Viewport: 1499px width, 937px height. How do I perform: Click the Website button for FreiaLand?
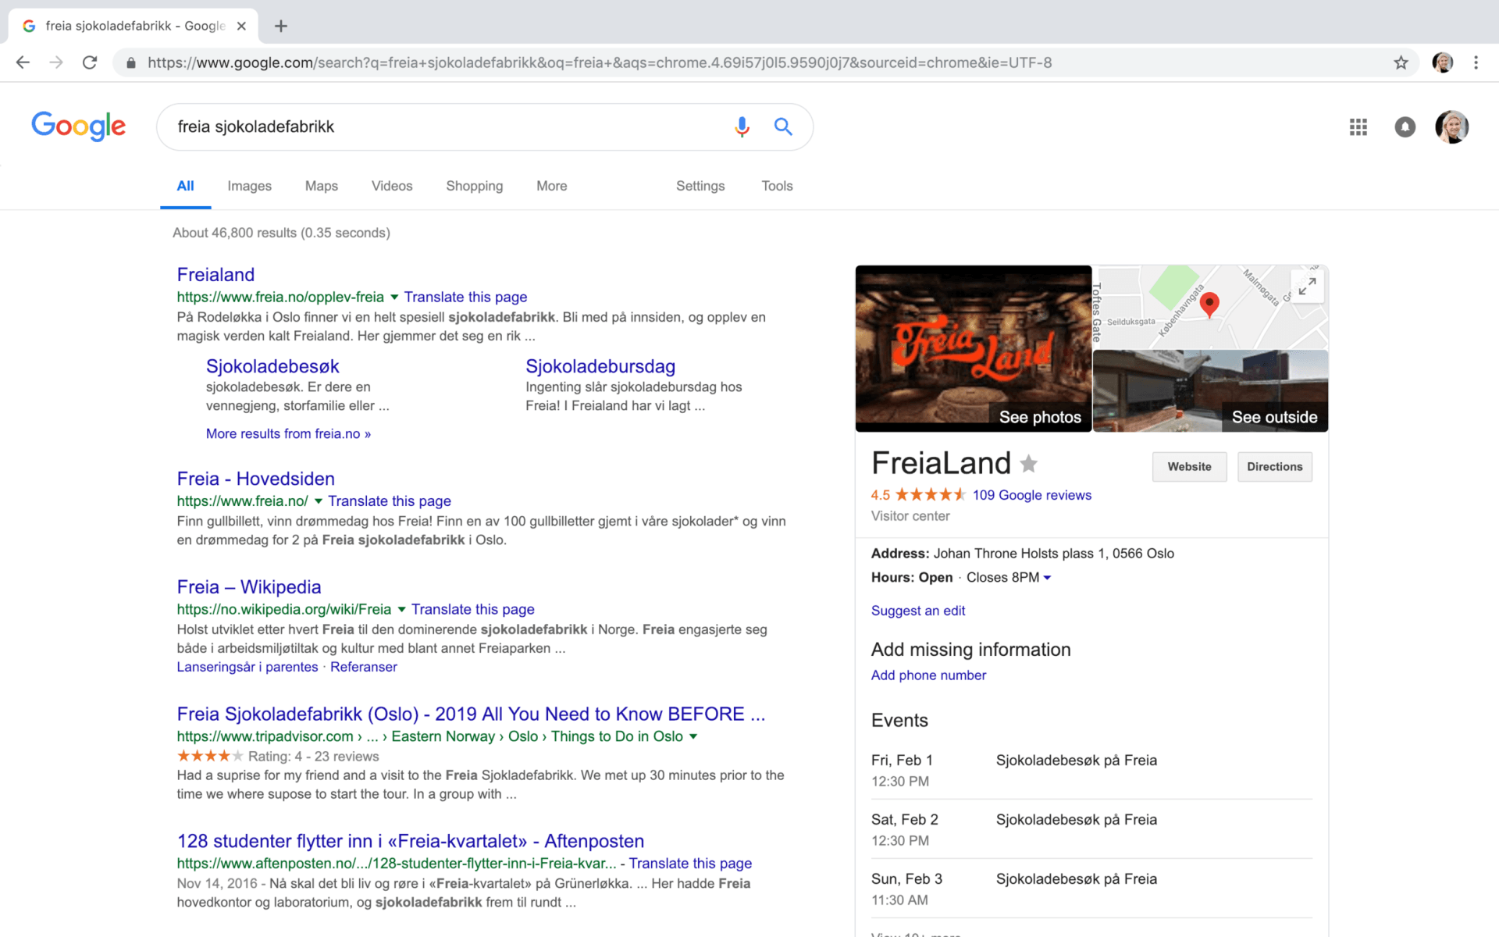1189,467
